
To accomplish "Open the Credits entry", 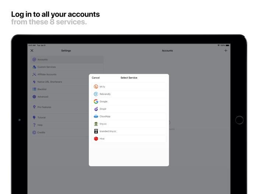I will [x=60, y=132].
